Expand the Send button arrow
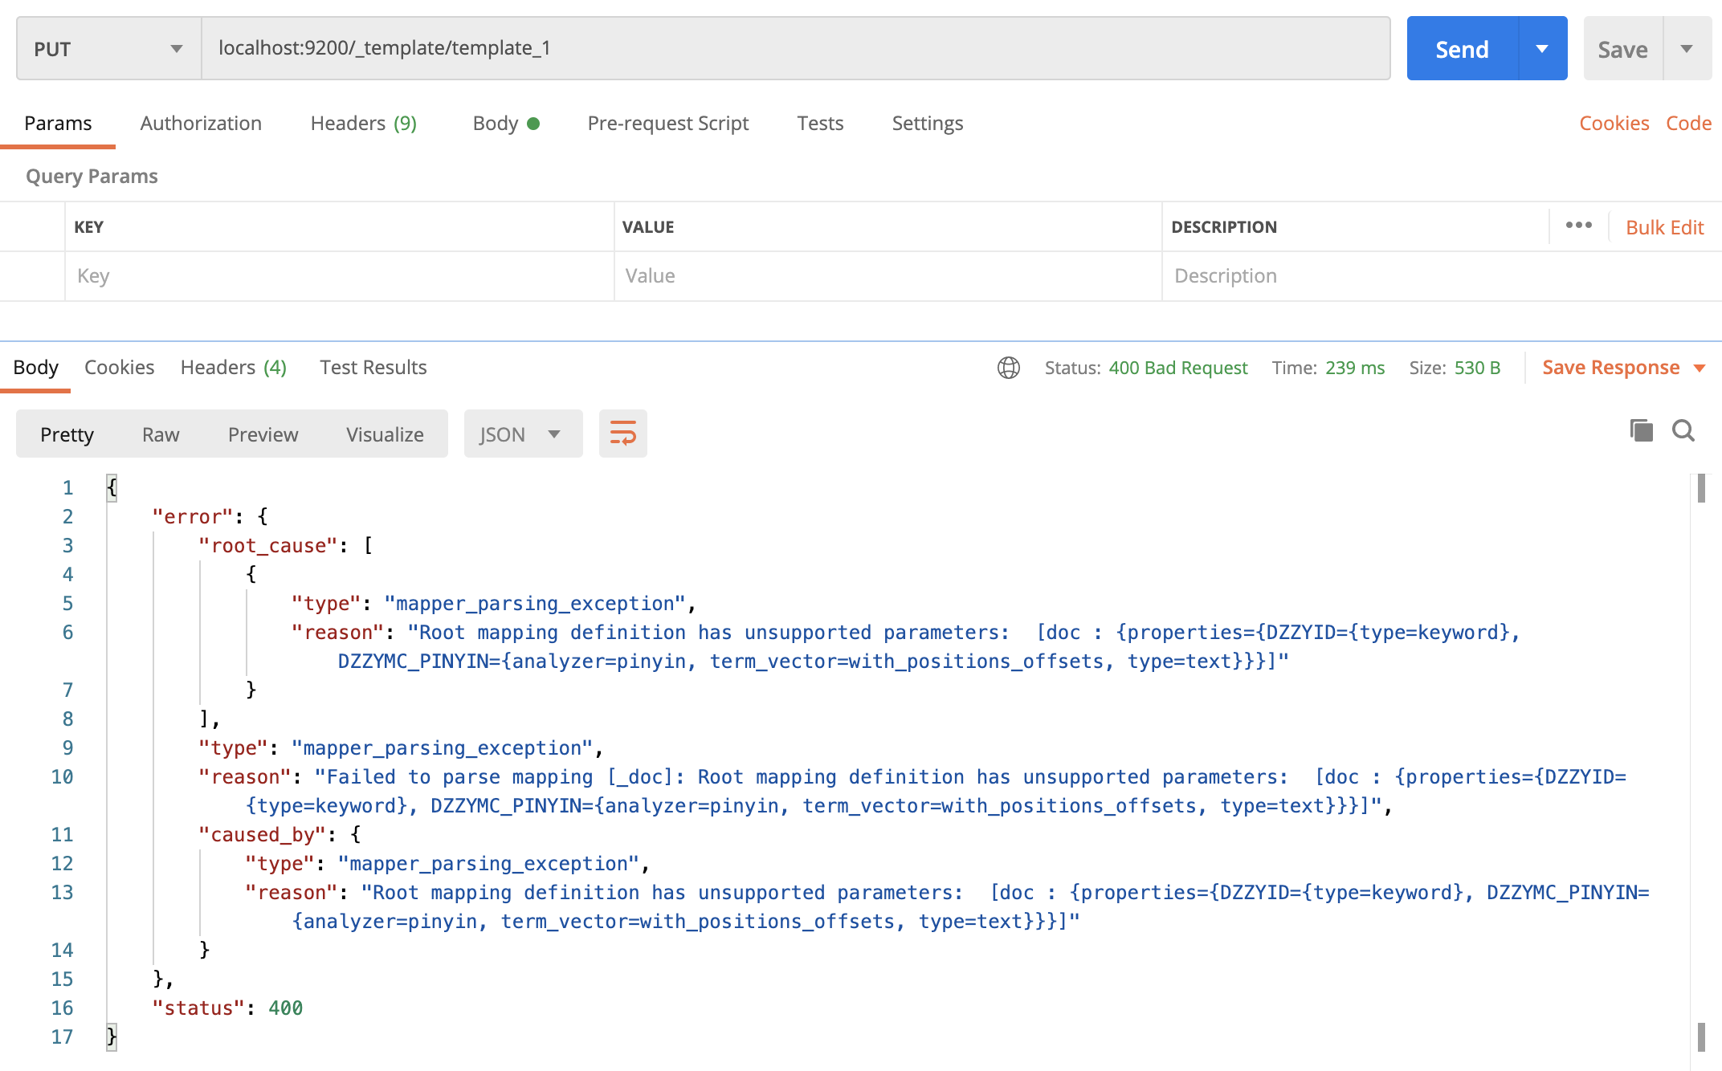Image resolution: width=1722 pixels, height=1071 pixels. 1542,49
